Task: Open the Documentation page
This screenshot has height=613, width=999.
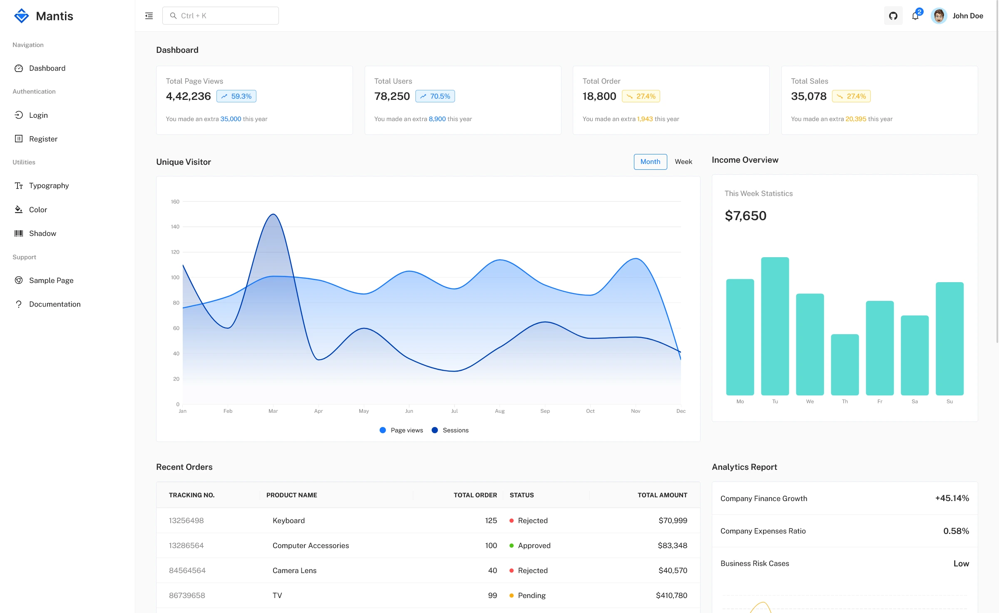Action: tap(55, 304)
